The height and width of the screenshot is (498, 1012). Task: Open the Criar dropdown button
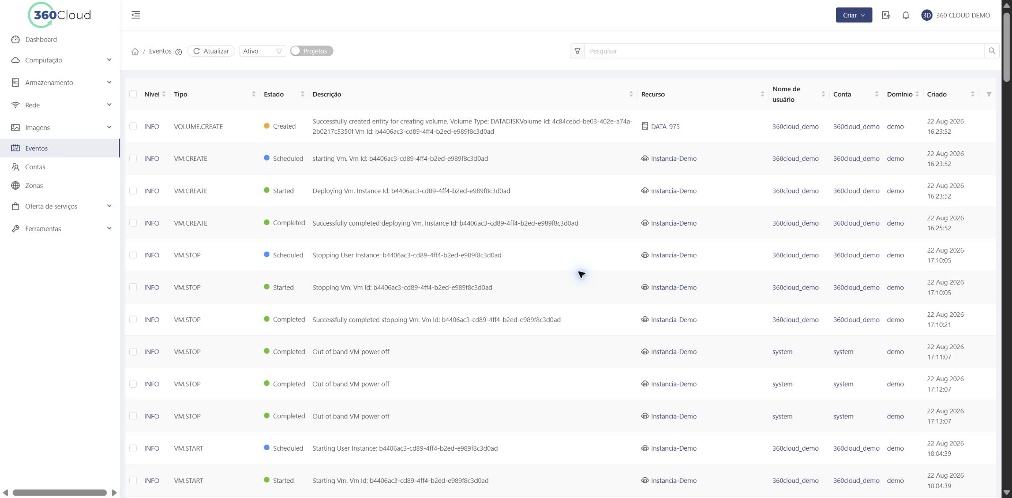tap(854, 15)
